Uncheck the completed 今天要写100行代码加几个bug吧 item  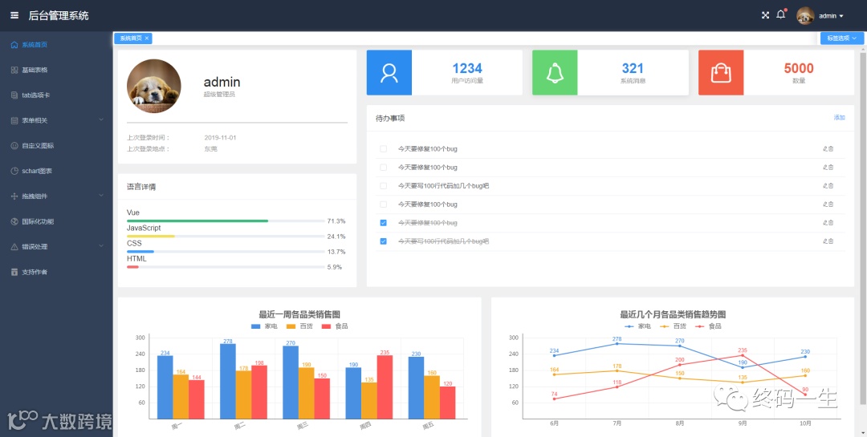[x=383, y=241]
